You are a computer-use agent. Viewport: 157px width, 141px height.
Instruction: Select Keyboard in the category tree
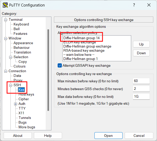pos(21,24)
